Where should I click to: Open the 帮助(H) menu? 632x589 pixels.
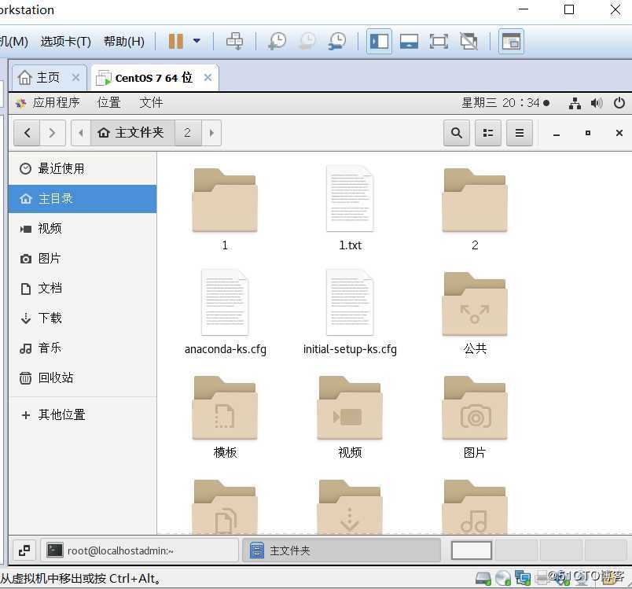coord(124,41)
